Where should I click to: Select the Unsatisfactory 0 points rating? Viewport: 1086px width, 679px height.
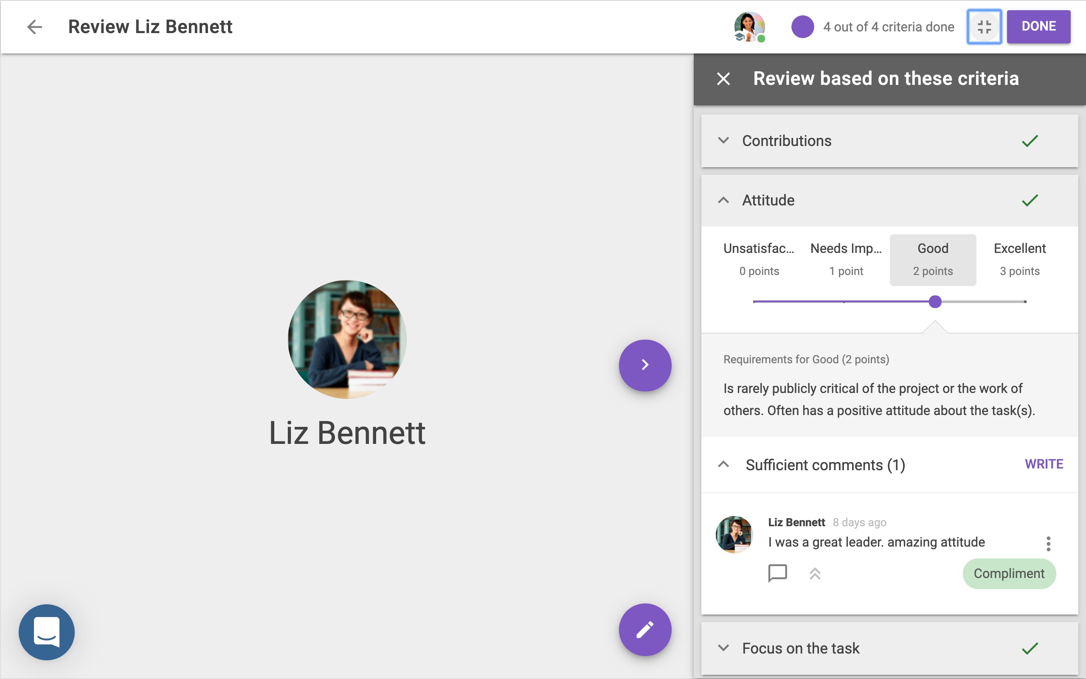tap(759, 260)
